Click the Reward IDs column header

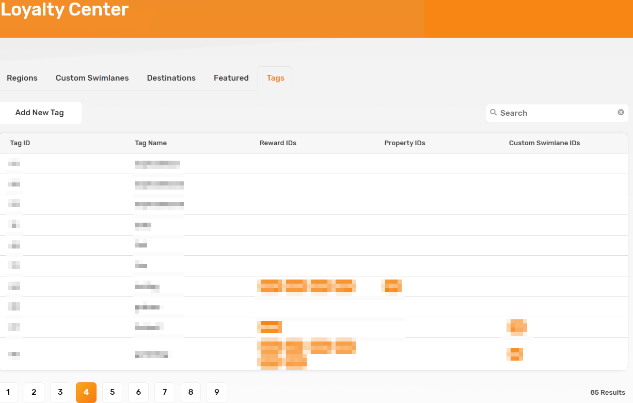(x=278, y=143)
